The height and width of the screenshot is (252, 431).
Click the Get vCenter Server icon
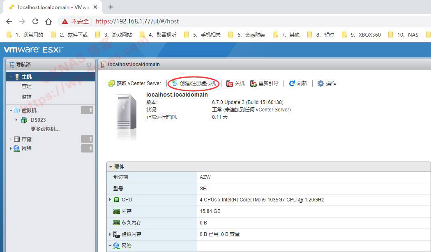[111, 83]
